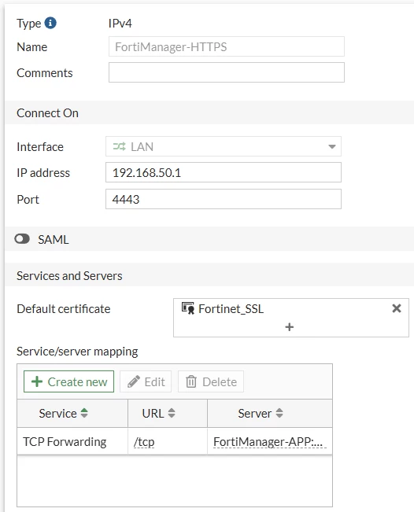Click the IPv4 type value
The height and width of the screenshot is (512, 414).
pos(120,23)
